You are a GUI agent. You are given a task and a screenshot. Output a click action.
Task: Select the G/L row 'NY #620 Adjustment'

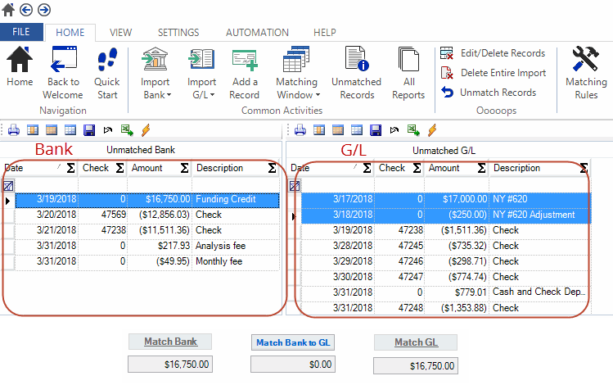click(x=446, y=215)
